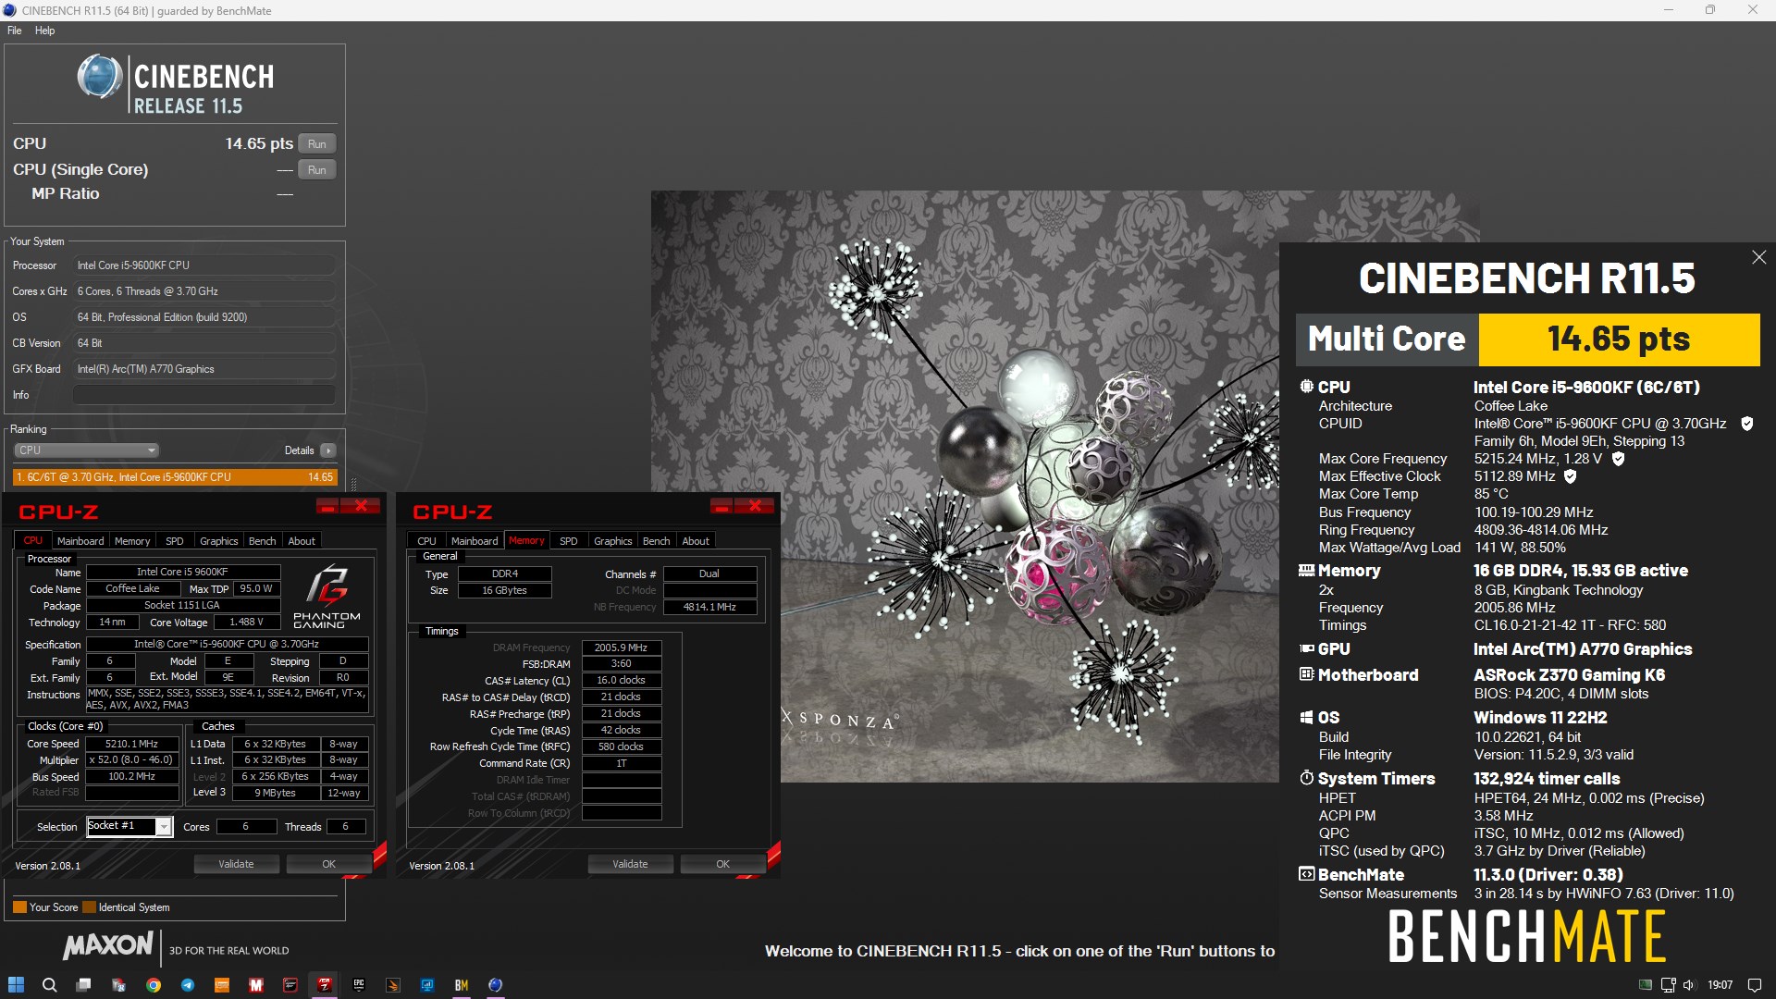Image resolution: width=1776 pixels, height=999 pixels.
Task: Open the notification center icon
Action: 1755,985
